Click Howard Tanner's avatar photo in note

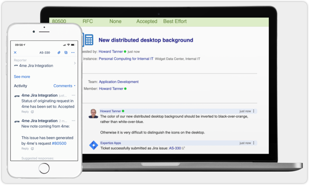pyautogui.click(x=93, y=113)
